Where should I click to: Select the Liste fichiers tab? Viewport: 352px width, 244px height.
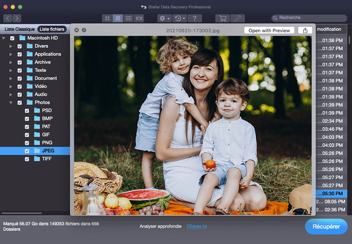coord(52,29)
